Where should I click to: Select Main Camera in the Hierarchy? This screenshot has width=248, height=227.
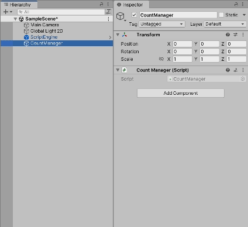coord(44,25)
